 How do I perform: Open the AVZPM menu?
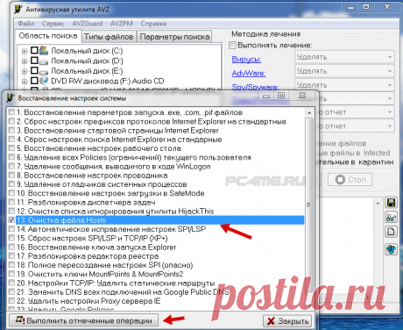coord(122,24)
